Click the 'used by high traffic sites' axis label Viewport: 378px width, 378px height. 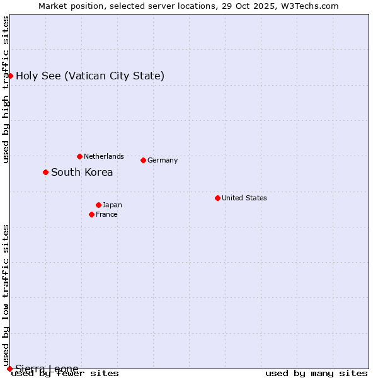pyautogui.click(x=6, y=89)
